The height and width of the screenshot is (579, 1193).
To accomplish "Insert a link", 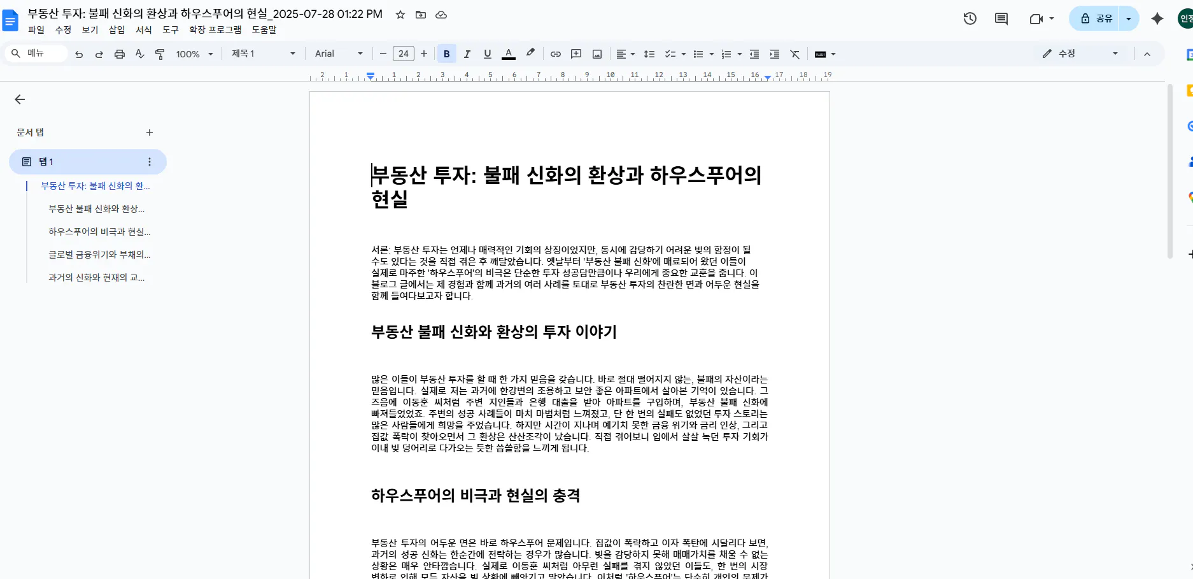I will (555, 54).
